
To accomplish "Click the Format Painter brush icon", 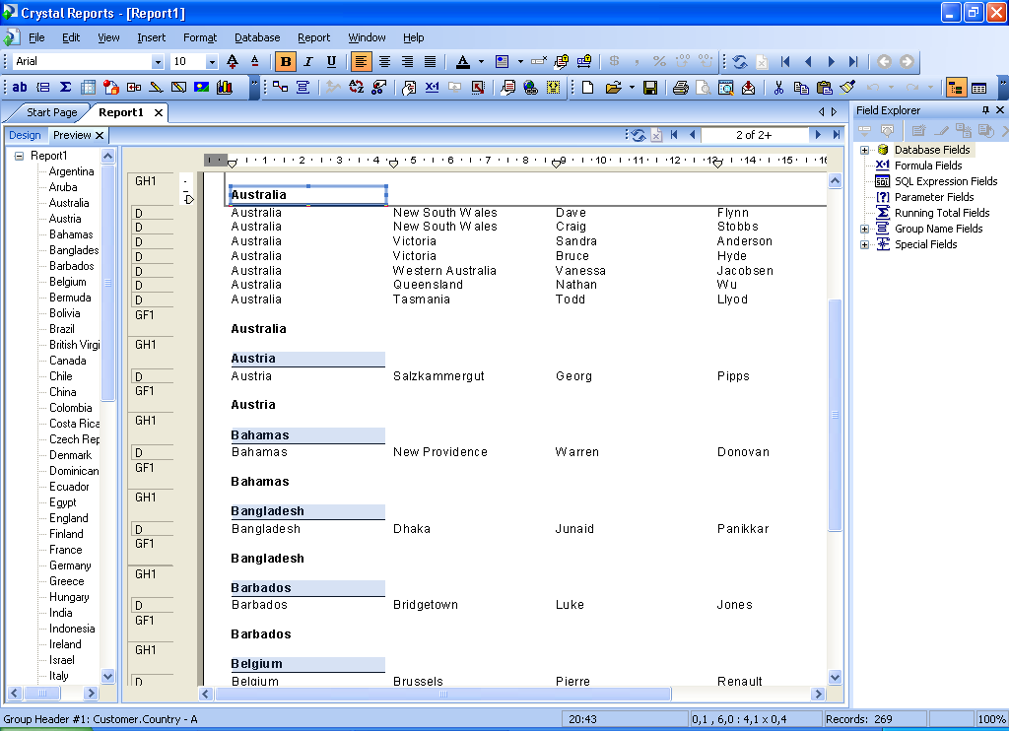I will [x=847, y=87].
